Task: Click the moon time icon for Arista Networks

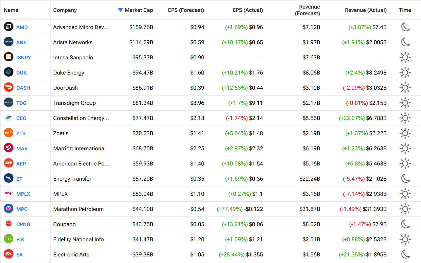Action: click(405, 42)
